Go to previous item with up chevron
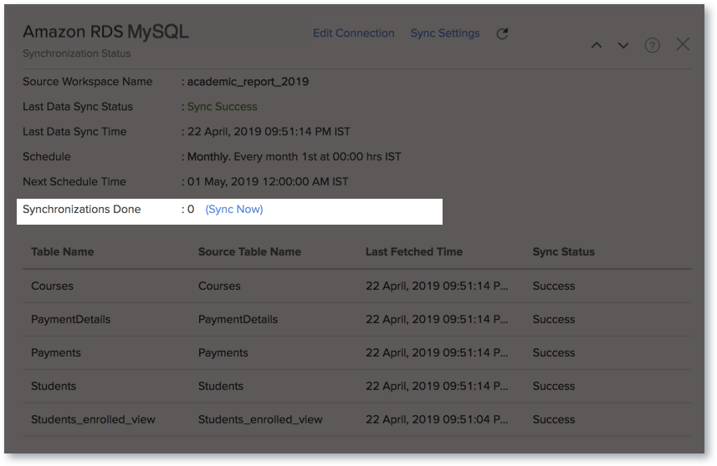This screenshot has height=466, width=717. 597,45
